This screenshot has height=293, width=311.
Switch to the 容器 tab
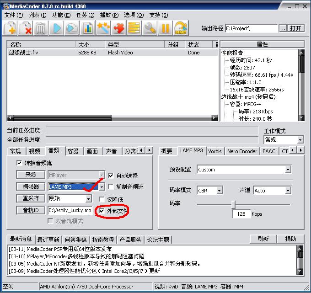pos(73,151)
